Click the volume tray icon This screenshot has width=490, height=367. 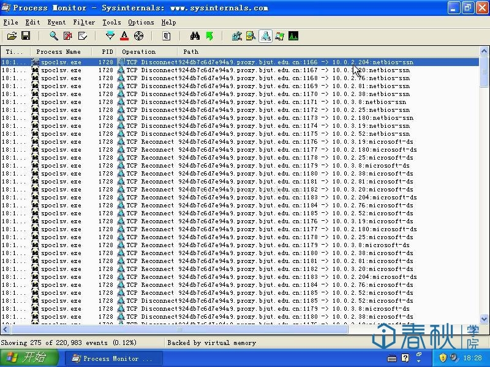(454, 358)
